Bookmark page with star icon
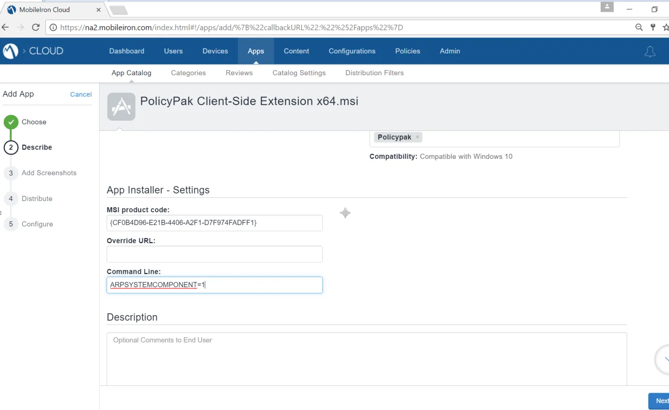This screenshot has height=410, width=669. click(666, 28)
